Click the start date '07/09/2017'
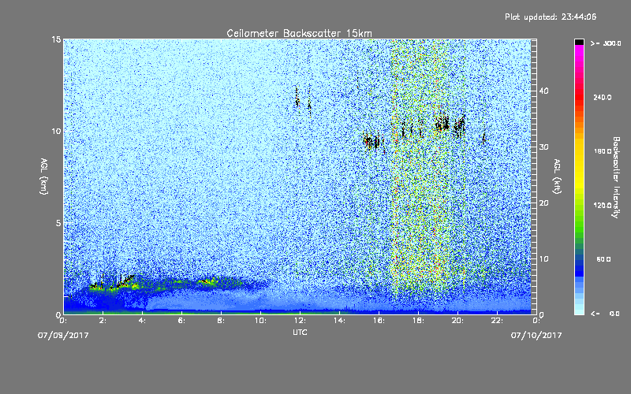631x394 pixels. point(63,336)
